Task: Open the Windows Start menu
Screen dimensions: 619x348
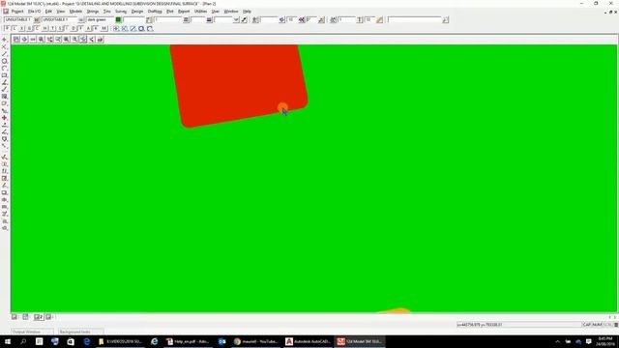Action: [x=8, y=341]
